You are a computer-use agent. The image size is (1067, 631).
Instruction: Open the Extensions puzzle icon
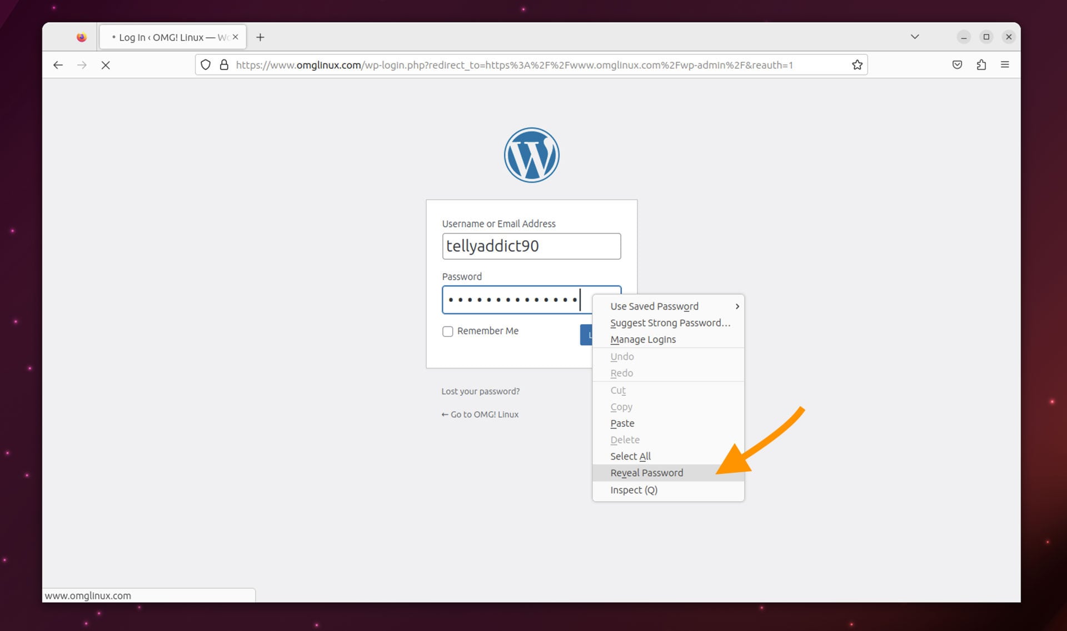point(981,65)
